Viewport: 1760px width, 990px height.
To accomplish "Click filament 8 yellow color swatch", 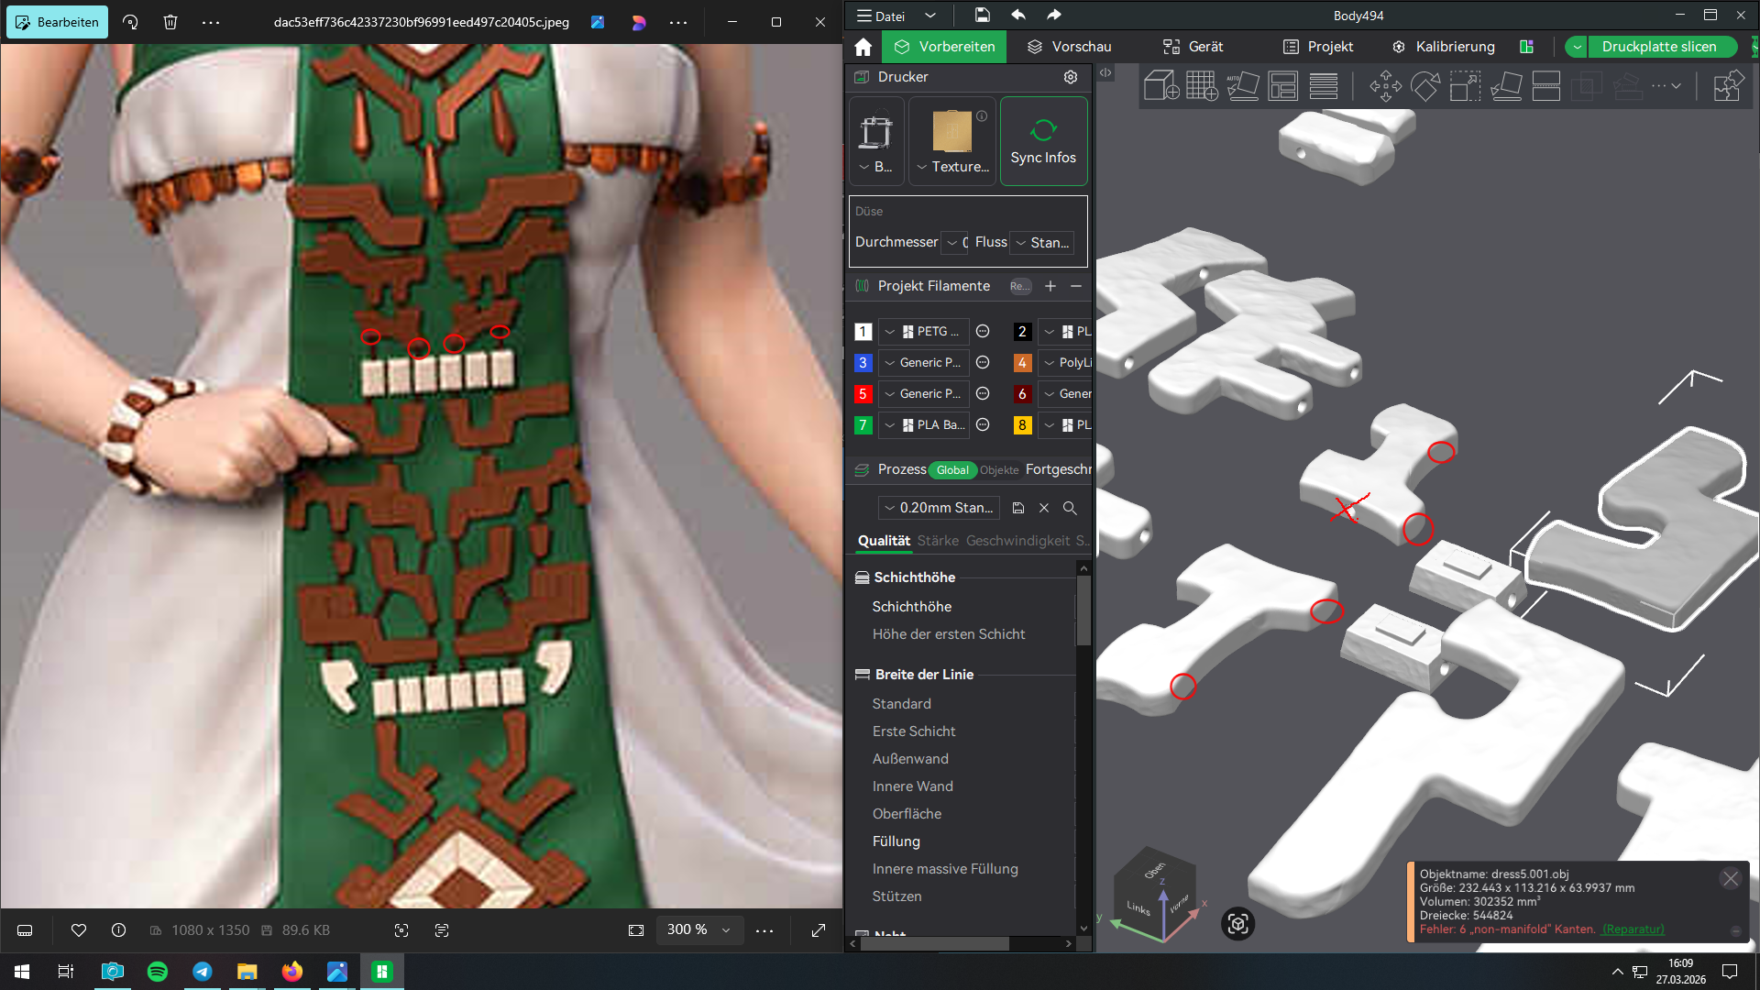I will pyautogui.click(x=1022, y=424).
